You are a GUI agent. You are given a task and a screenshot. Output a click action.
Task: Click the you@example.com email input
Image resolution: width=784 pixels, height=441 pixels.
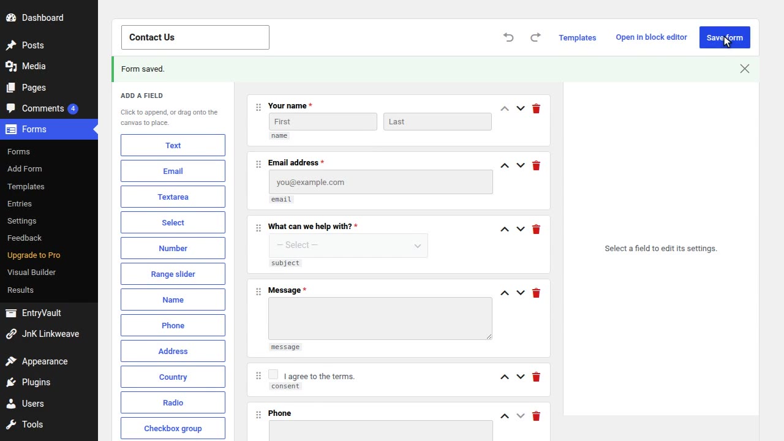(380, 182)
